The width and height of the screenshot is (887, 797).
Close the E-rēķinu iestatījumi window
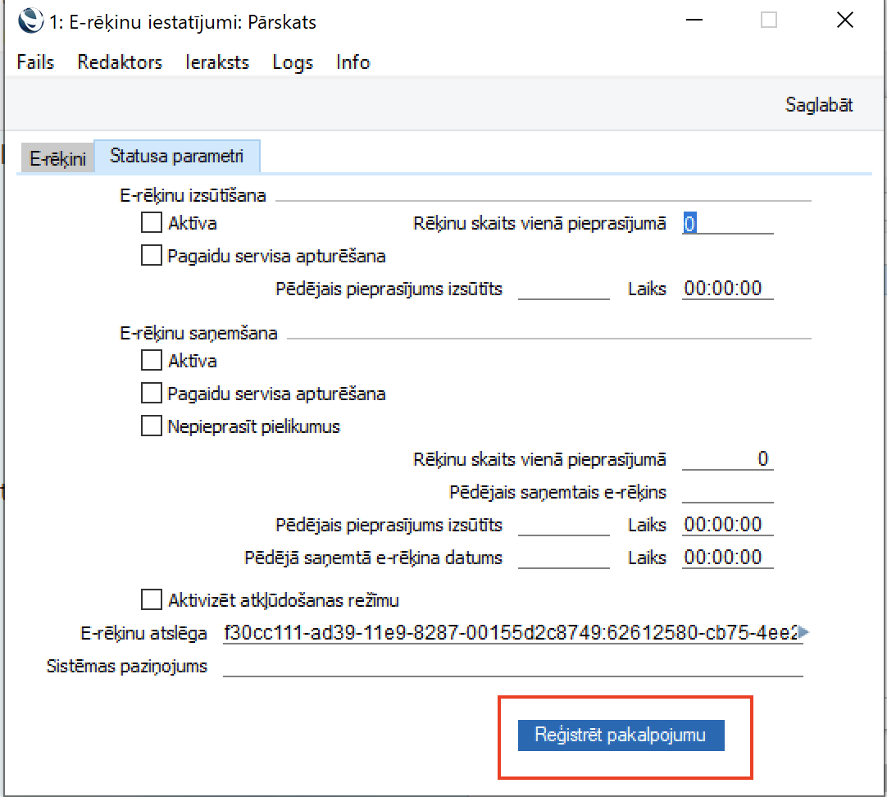click(844, 21)
